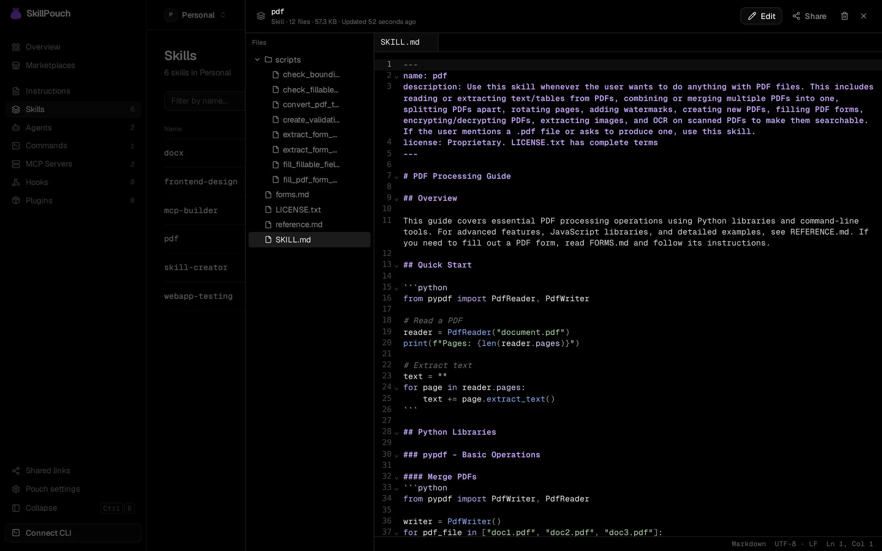882x551 pixels.
Task: Open Agents section
Action: [x=73, y=127]
